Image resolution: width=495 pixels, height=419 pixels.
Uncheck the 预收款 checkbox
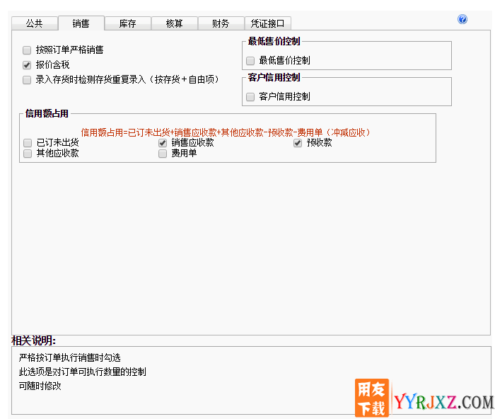(298, 143)
